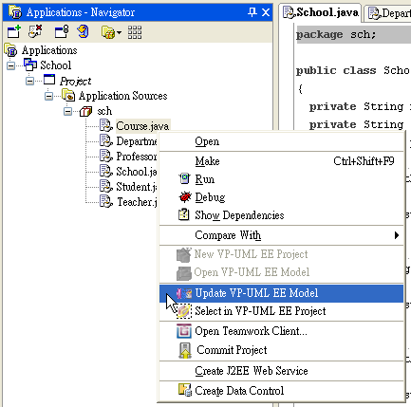
Task: Click the Professor file icon
Action: (106, 156)
